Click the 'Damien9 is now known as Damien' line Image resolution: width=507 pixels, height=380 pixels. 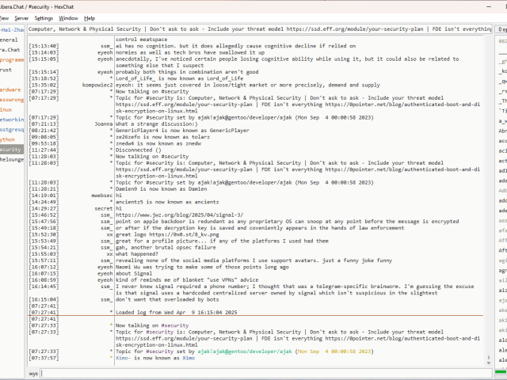[161, 188]
